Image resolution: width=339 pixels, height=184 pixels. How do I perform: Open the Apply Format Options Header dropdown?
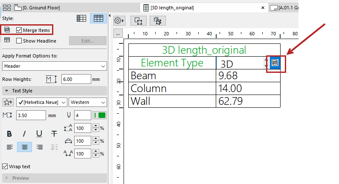pyautogui.click(x=55, y=66)
